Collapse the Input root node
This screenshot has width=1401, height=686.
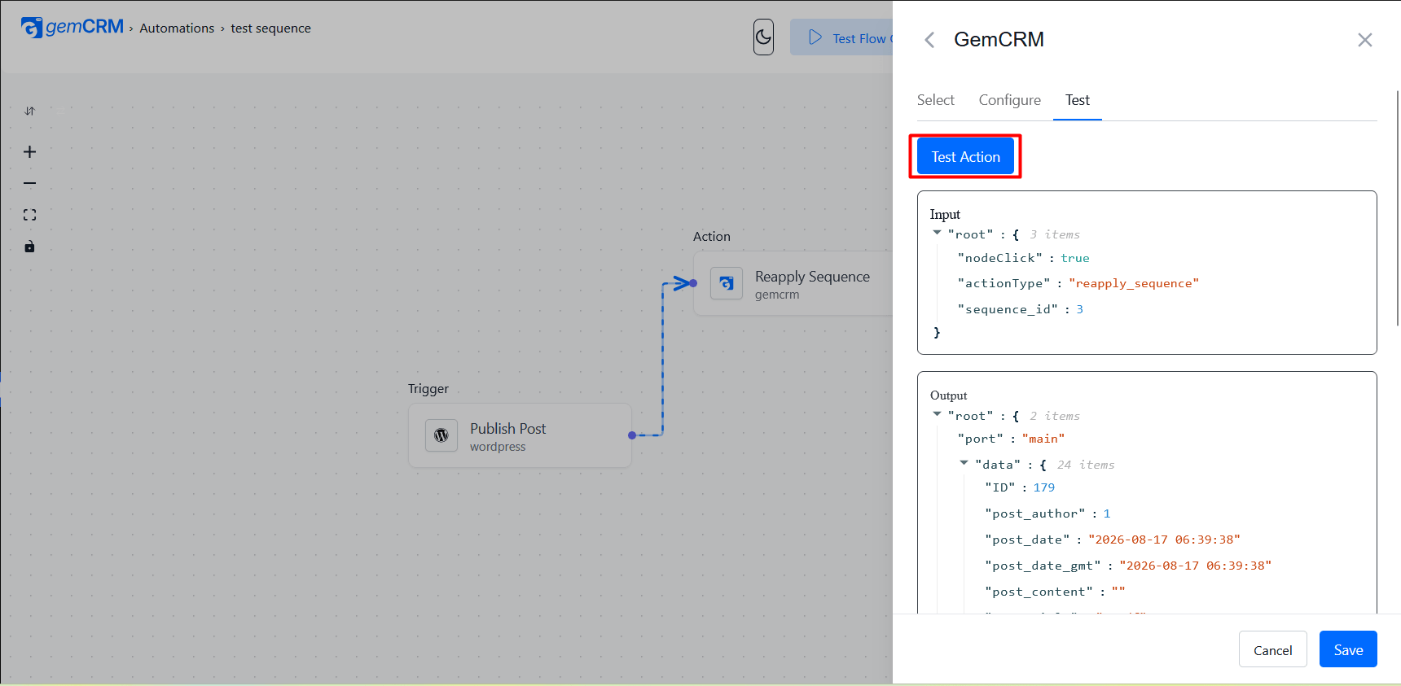pos(937,233)
